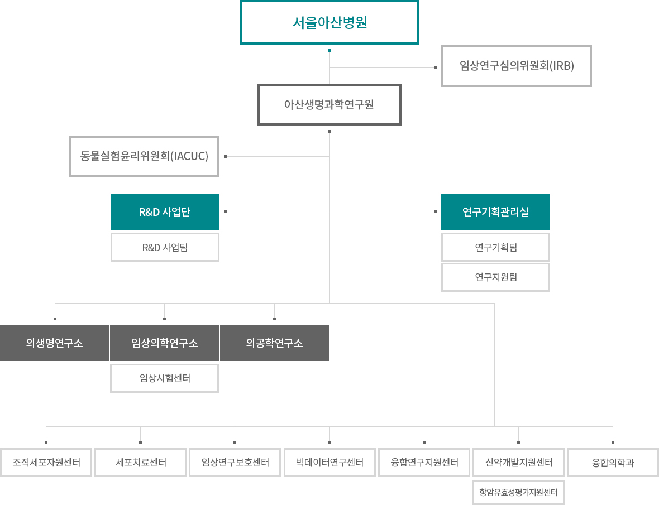Open 아산생명과학연구원 box
This screenshot has width=659, height=505.
point(329,104)
